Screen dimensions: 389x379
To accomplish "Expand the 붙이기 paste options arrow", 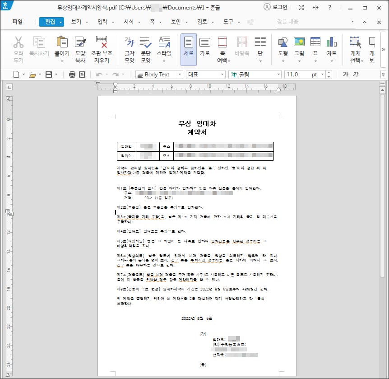I will pyautogui.click(x=62, y=61).
